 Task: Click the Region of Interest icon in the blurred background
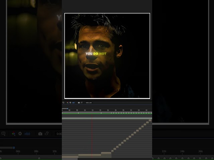click(x=3, y=133)
